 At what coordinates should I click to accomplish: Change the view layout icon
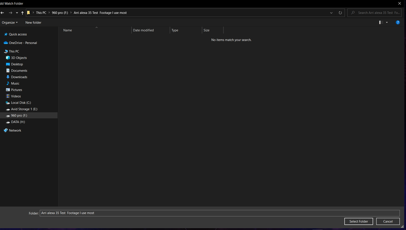point(381,22)
